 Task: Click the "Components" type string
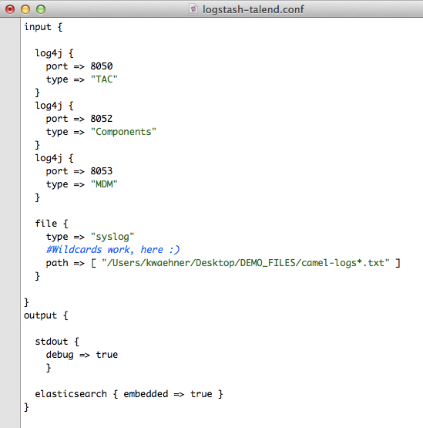[123, 132]
